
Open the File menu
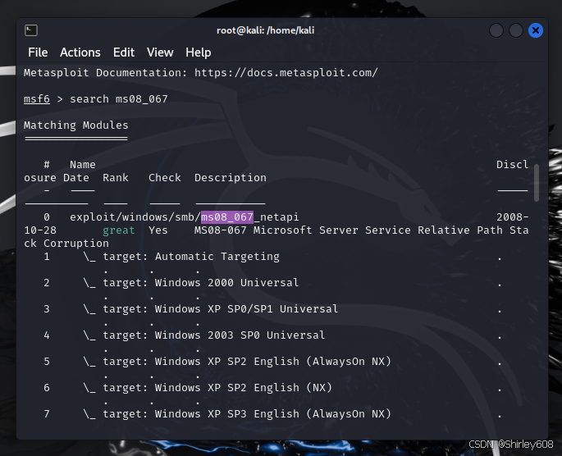[38, 52]
